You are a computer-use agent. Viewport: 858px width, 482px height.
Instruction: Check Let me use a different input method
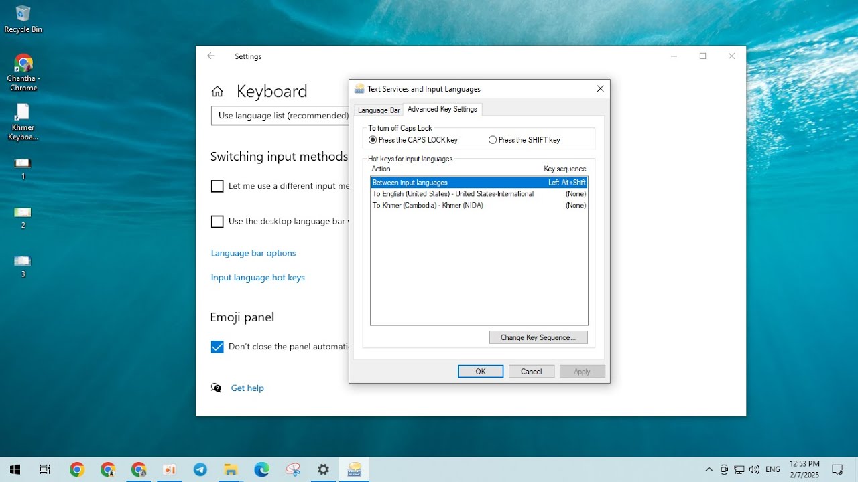tap(217, 186)
